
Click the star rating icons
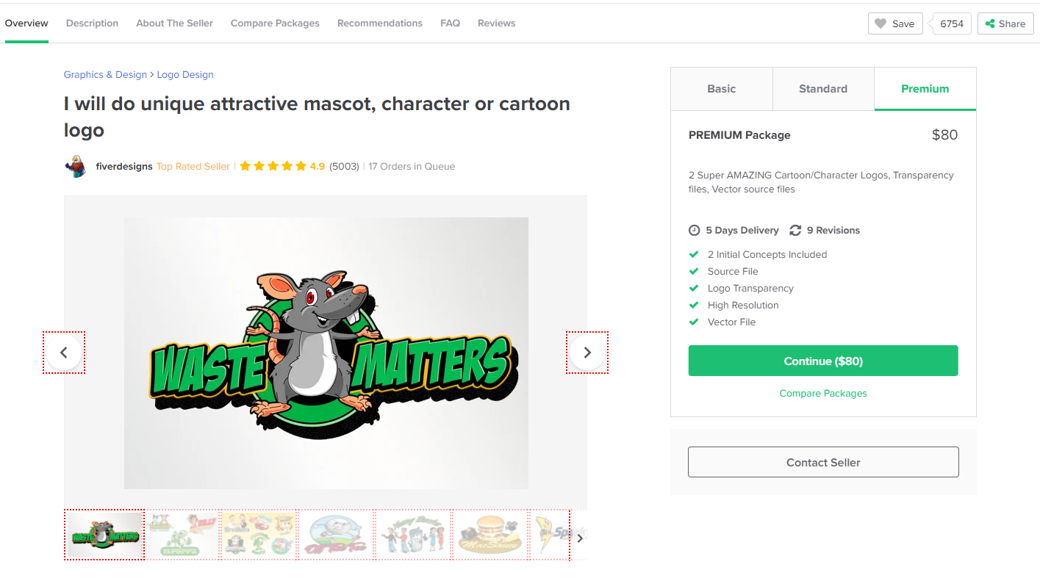pyautogui.click(x=273, y=167)
